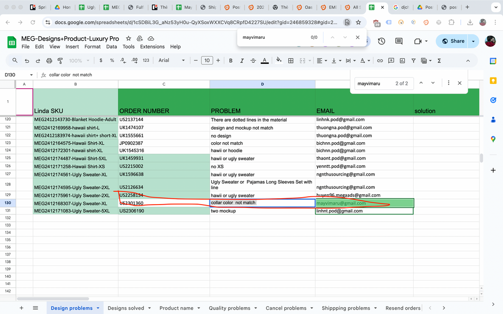Open version history clock icon
The height and width of the screenshot is (314, 503).
[381, 41]
